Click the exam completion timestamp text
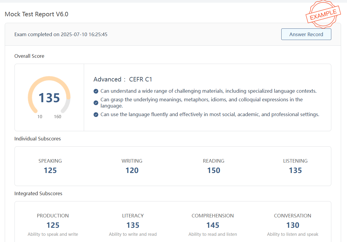347x242 pixels. pyautogui.click(x=61, y=34)
